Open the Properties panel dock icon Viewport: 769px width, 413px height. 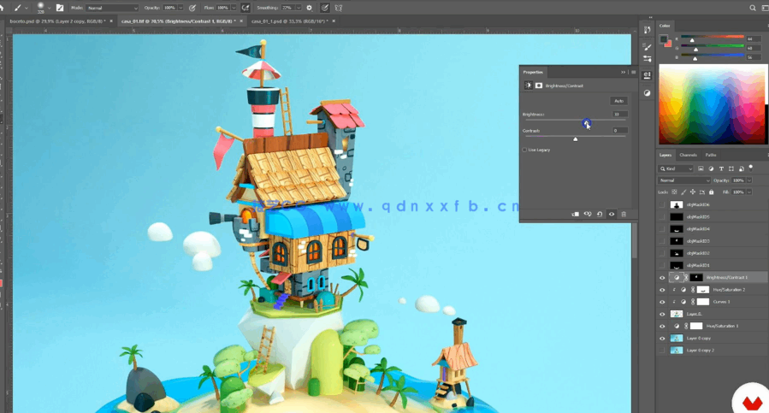click(647, 75)
